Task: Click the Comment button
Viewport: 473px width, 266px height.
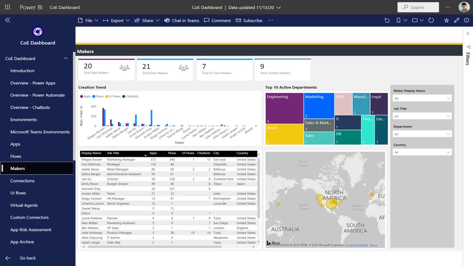Action: pos(217,20)
